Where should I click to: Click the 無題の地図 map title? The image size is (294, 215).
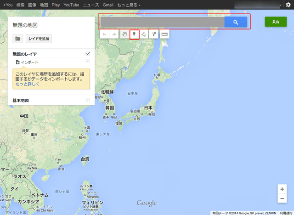pyautogui.click(x=25, y=25)
